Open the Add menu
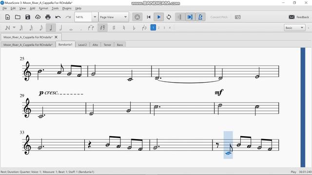Viewport: 312px width, 175px height. [32, 8]
